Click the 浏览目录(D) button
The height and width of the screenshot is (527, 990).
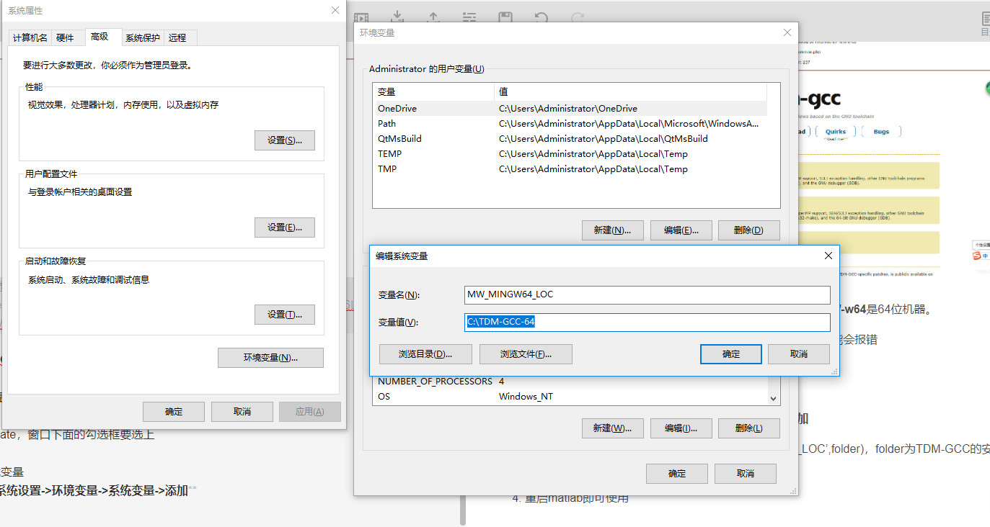pyautogui.click(x=425, y=354)
